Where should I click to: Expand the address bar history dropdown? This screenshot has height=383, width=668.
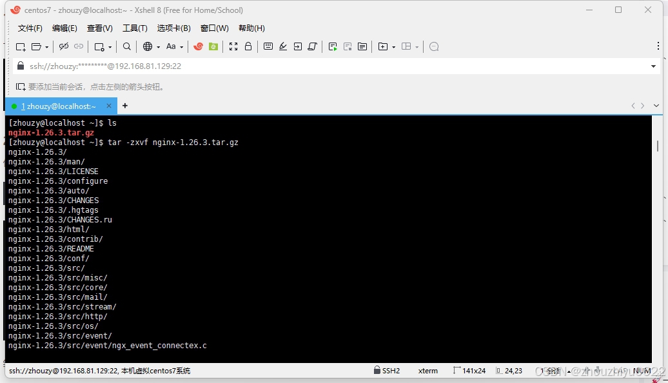pyautogui.click(x=654, y=66)
